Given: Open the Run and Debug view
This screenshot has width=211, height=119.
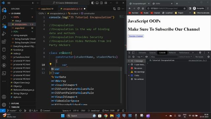Looking at the screenshot, I should pos(4,34).
